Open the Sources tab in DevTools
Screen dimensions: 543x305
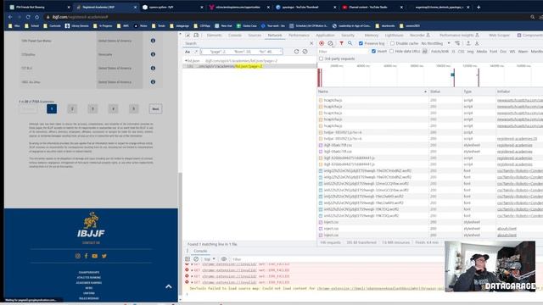click(255, 36)
